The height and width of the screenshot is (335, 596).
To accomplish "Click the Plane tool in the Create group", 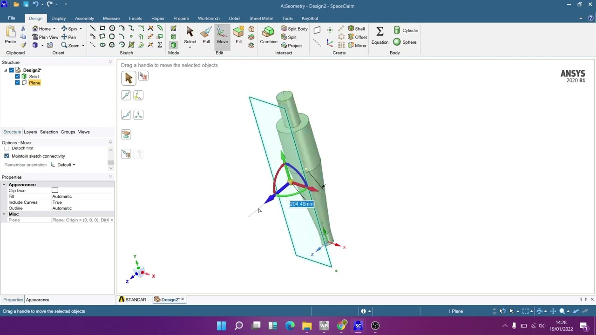I will [x=317, y=30].
